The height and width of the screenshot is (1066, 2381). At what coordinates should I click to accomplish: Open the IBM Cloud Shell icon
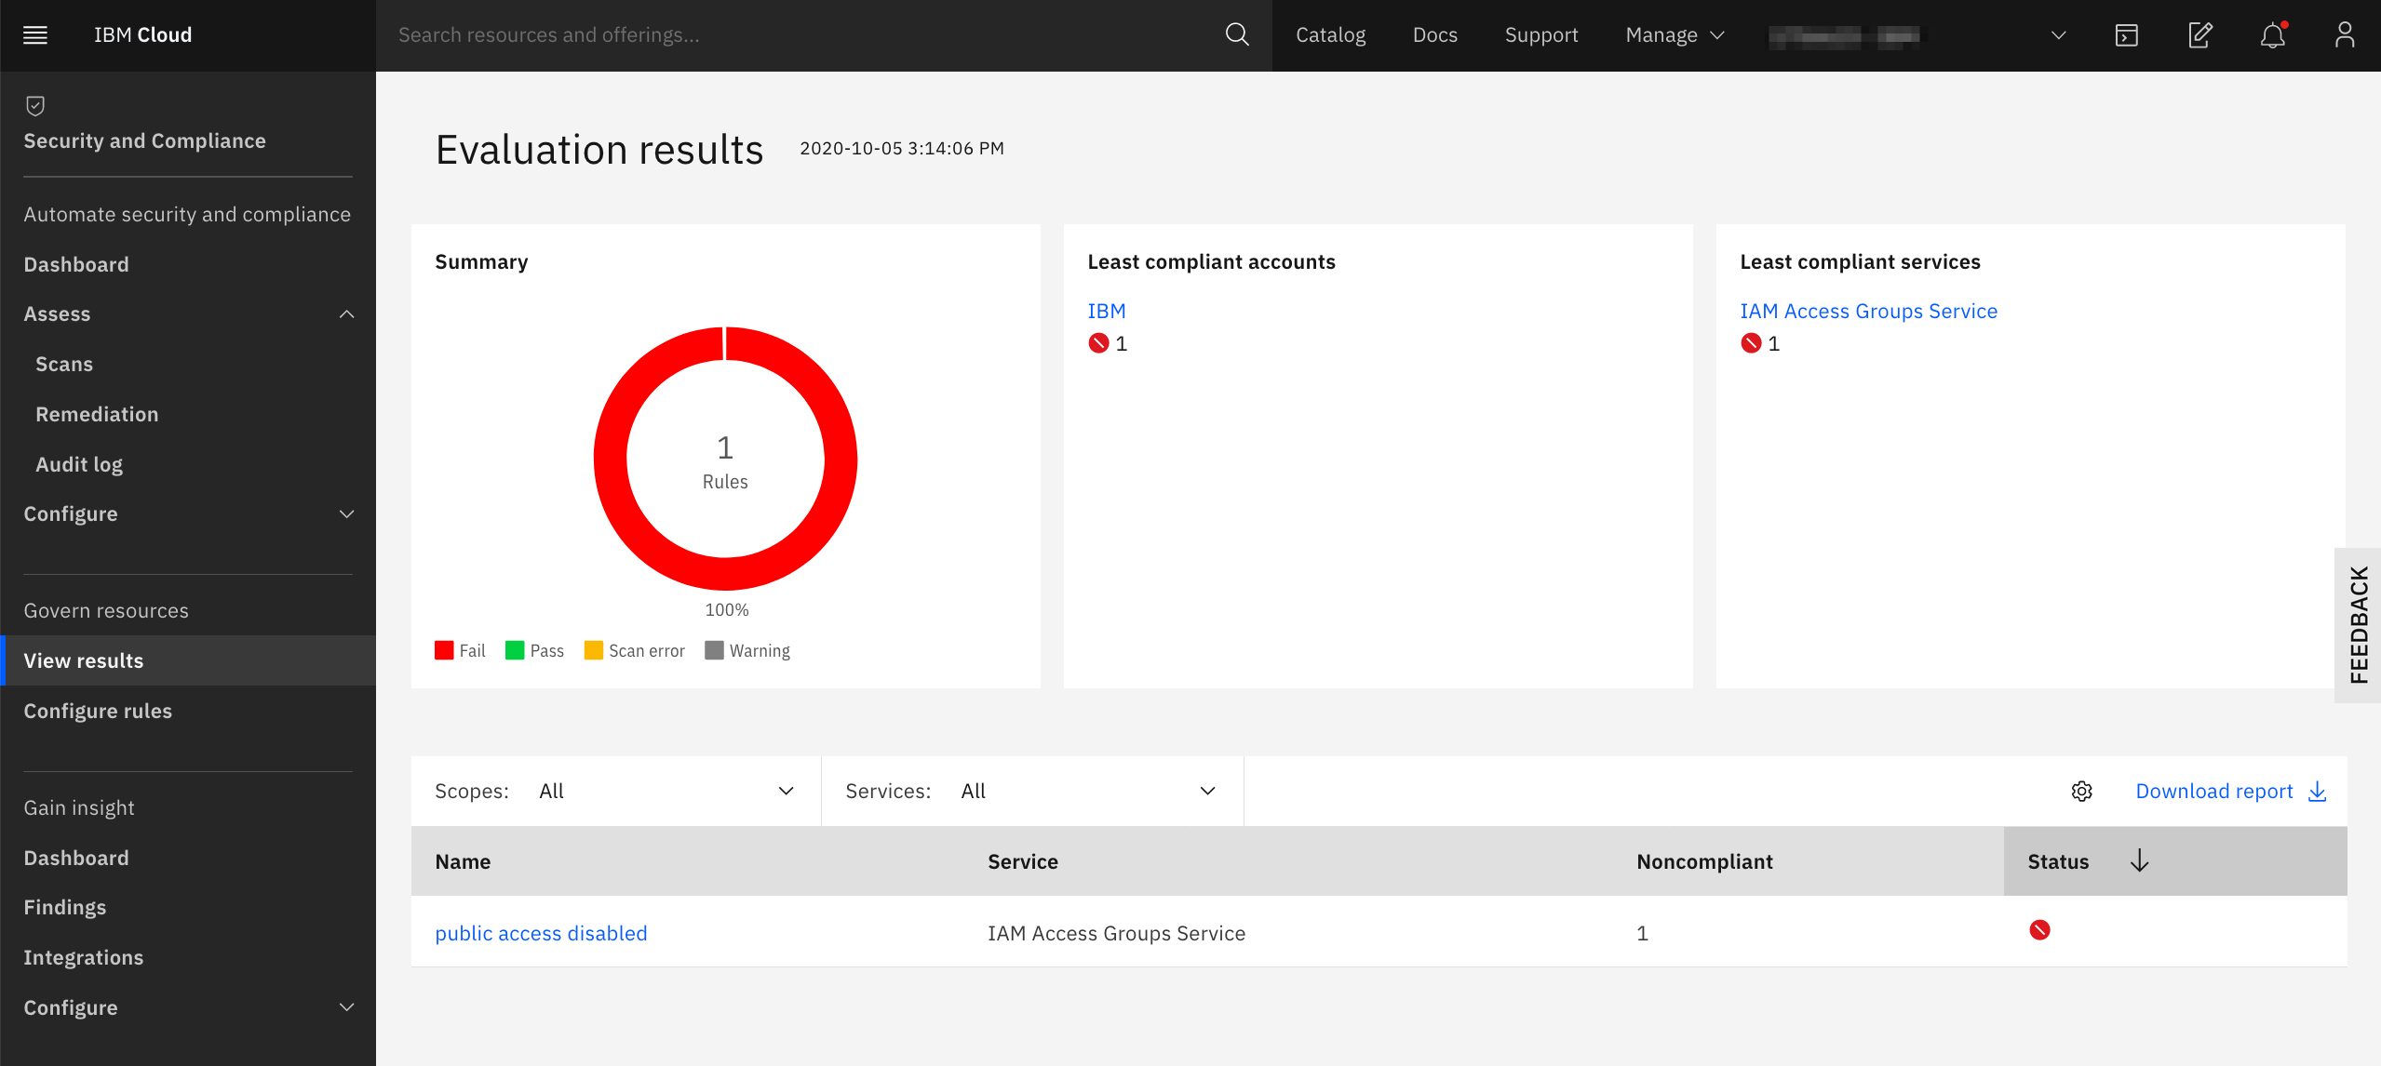tap(2127, 35)
